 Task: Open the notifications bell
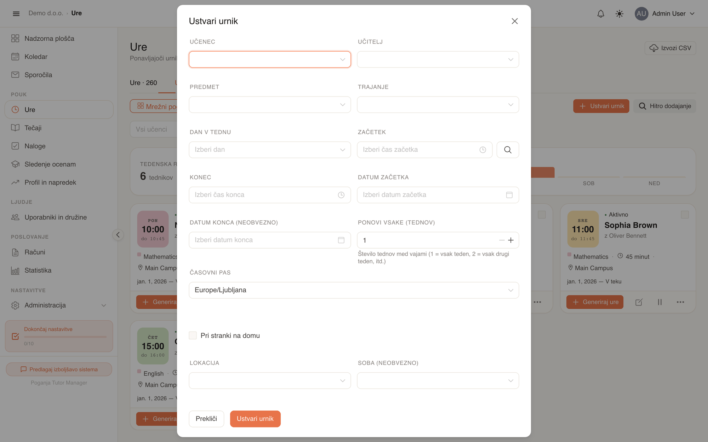[601, 14]
